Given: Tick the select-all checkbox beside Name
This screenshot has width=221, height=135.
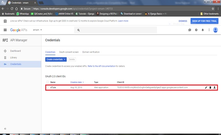Looking at the screenshot, I should [x=48, y=82].
